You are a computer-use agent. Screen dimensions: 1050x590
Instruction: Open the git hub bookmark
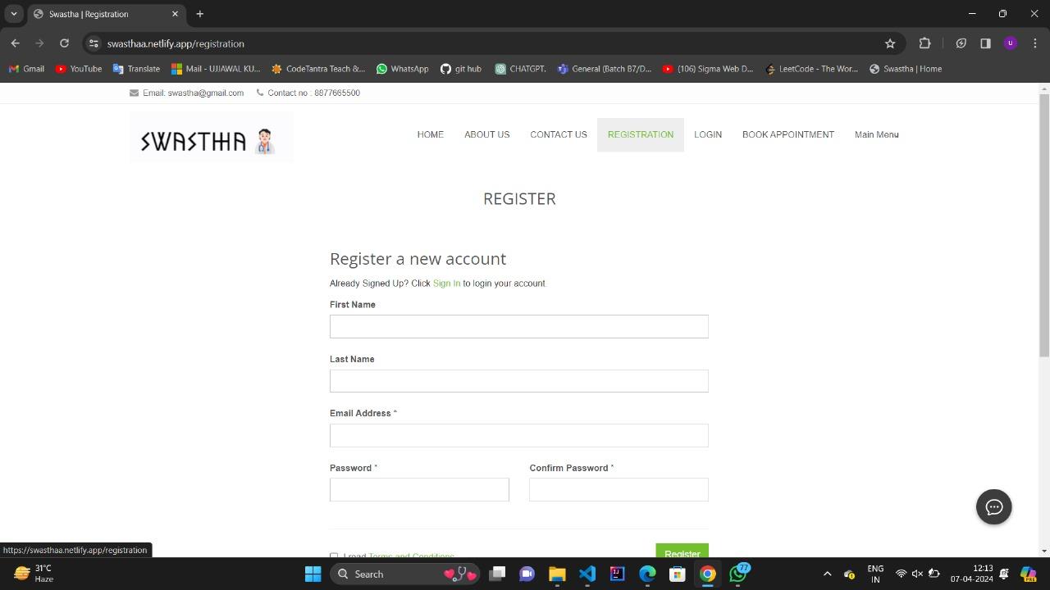pyautogui.click(x=461, y=69)
